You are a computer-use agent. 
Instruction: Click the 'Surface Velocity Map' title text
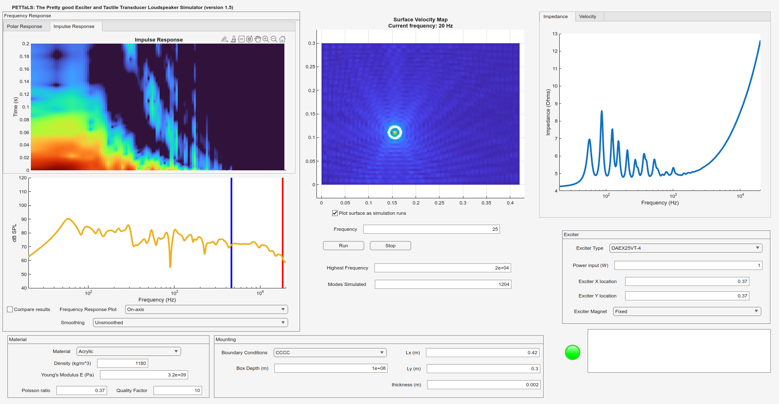tap(421, 19)
